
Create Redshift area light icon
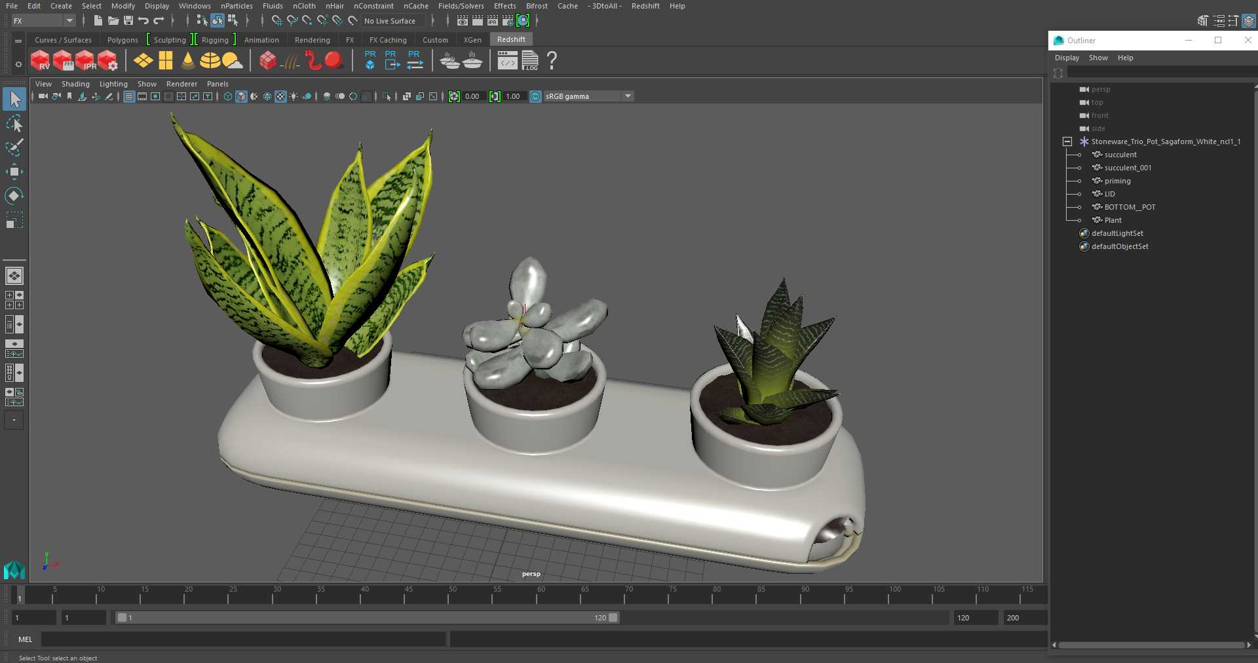[143, 61]
